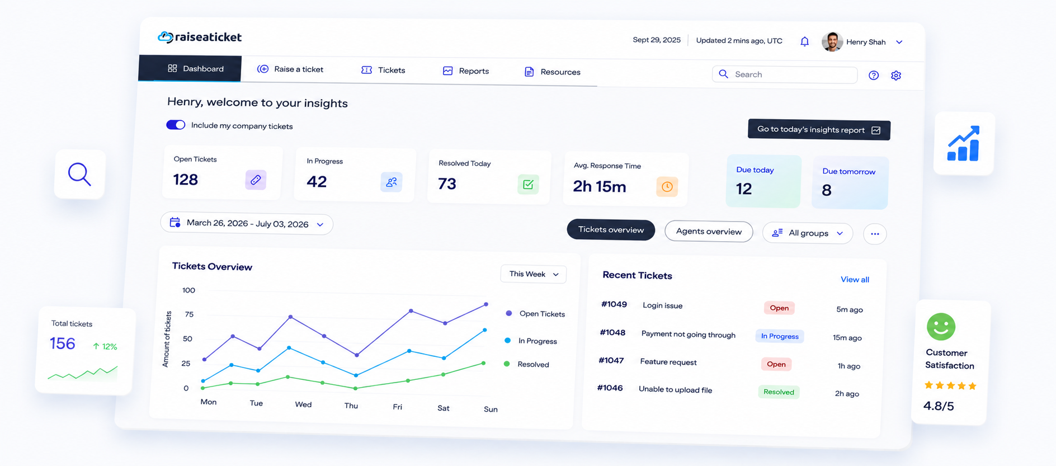Click the In Progress status badge in Recent Tickets
This screenshot has width=1056, height=466.
point(780,336)
